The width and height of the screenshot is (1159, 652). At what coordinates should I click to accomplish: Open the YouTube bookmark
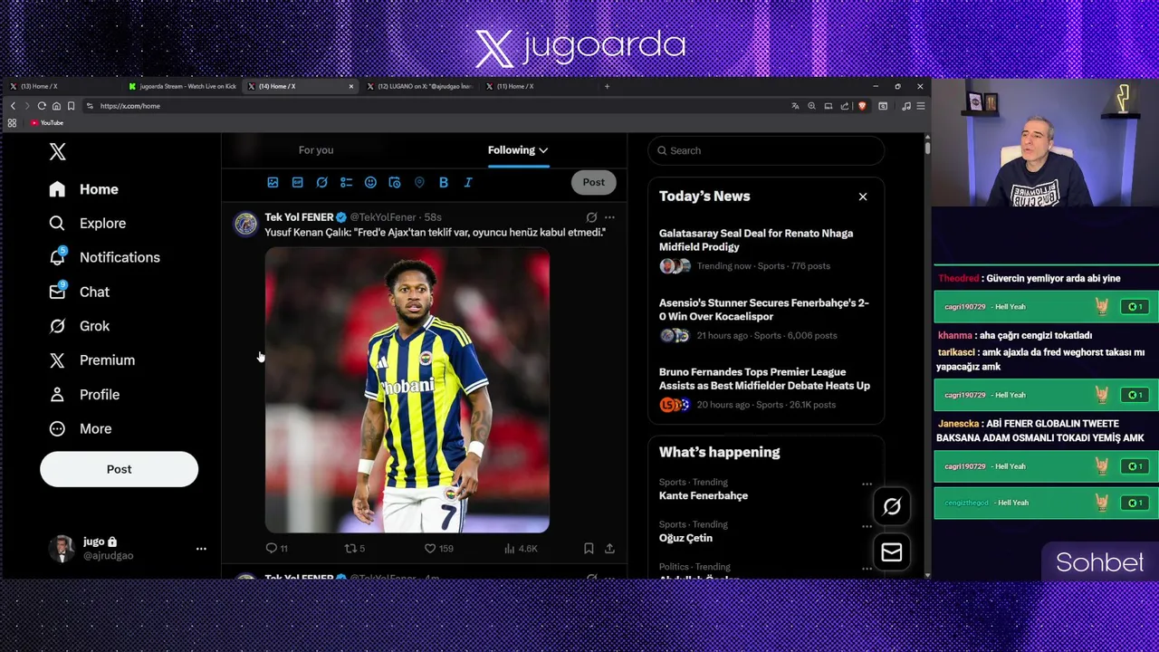[46, 123]
